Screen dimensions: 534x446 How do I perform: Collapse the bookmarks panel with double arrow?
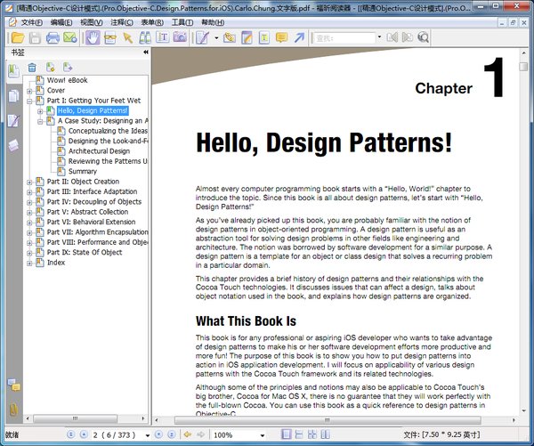point(146,53)
